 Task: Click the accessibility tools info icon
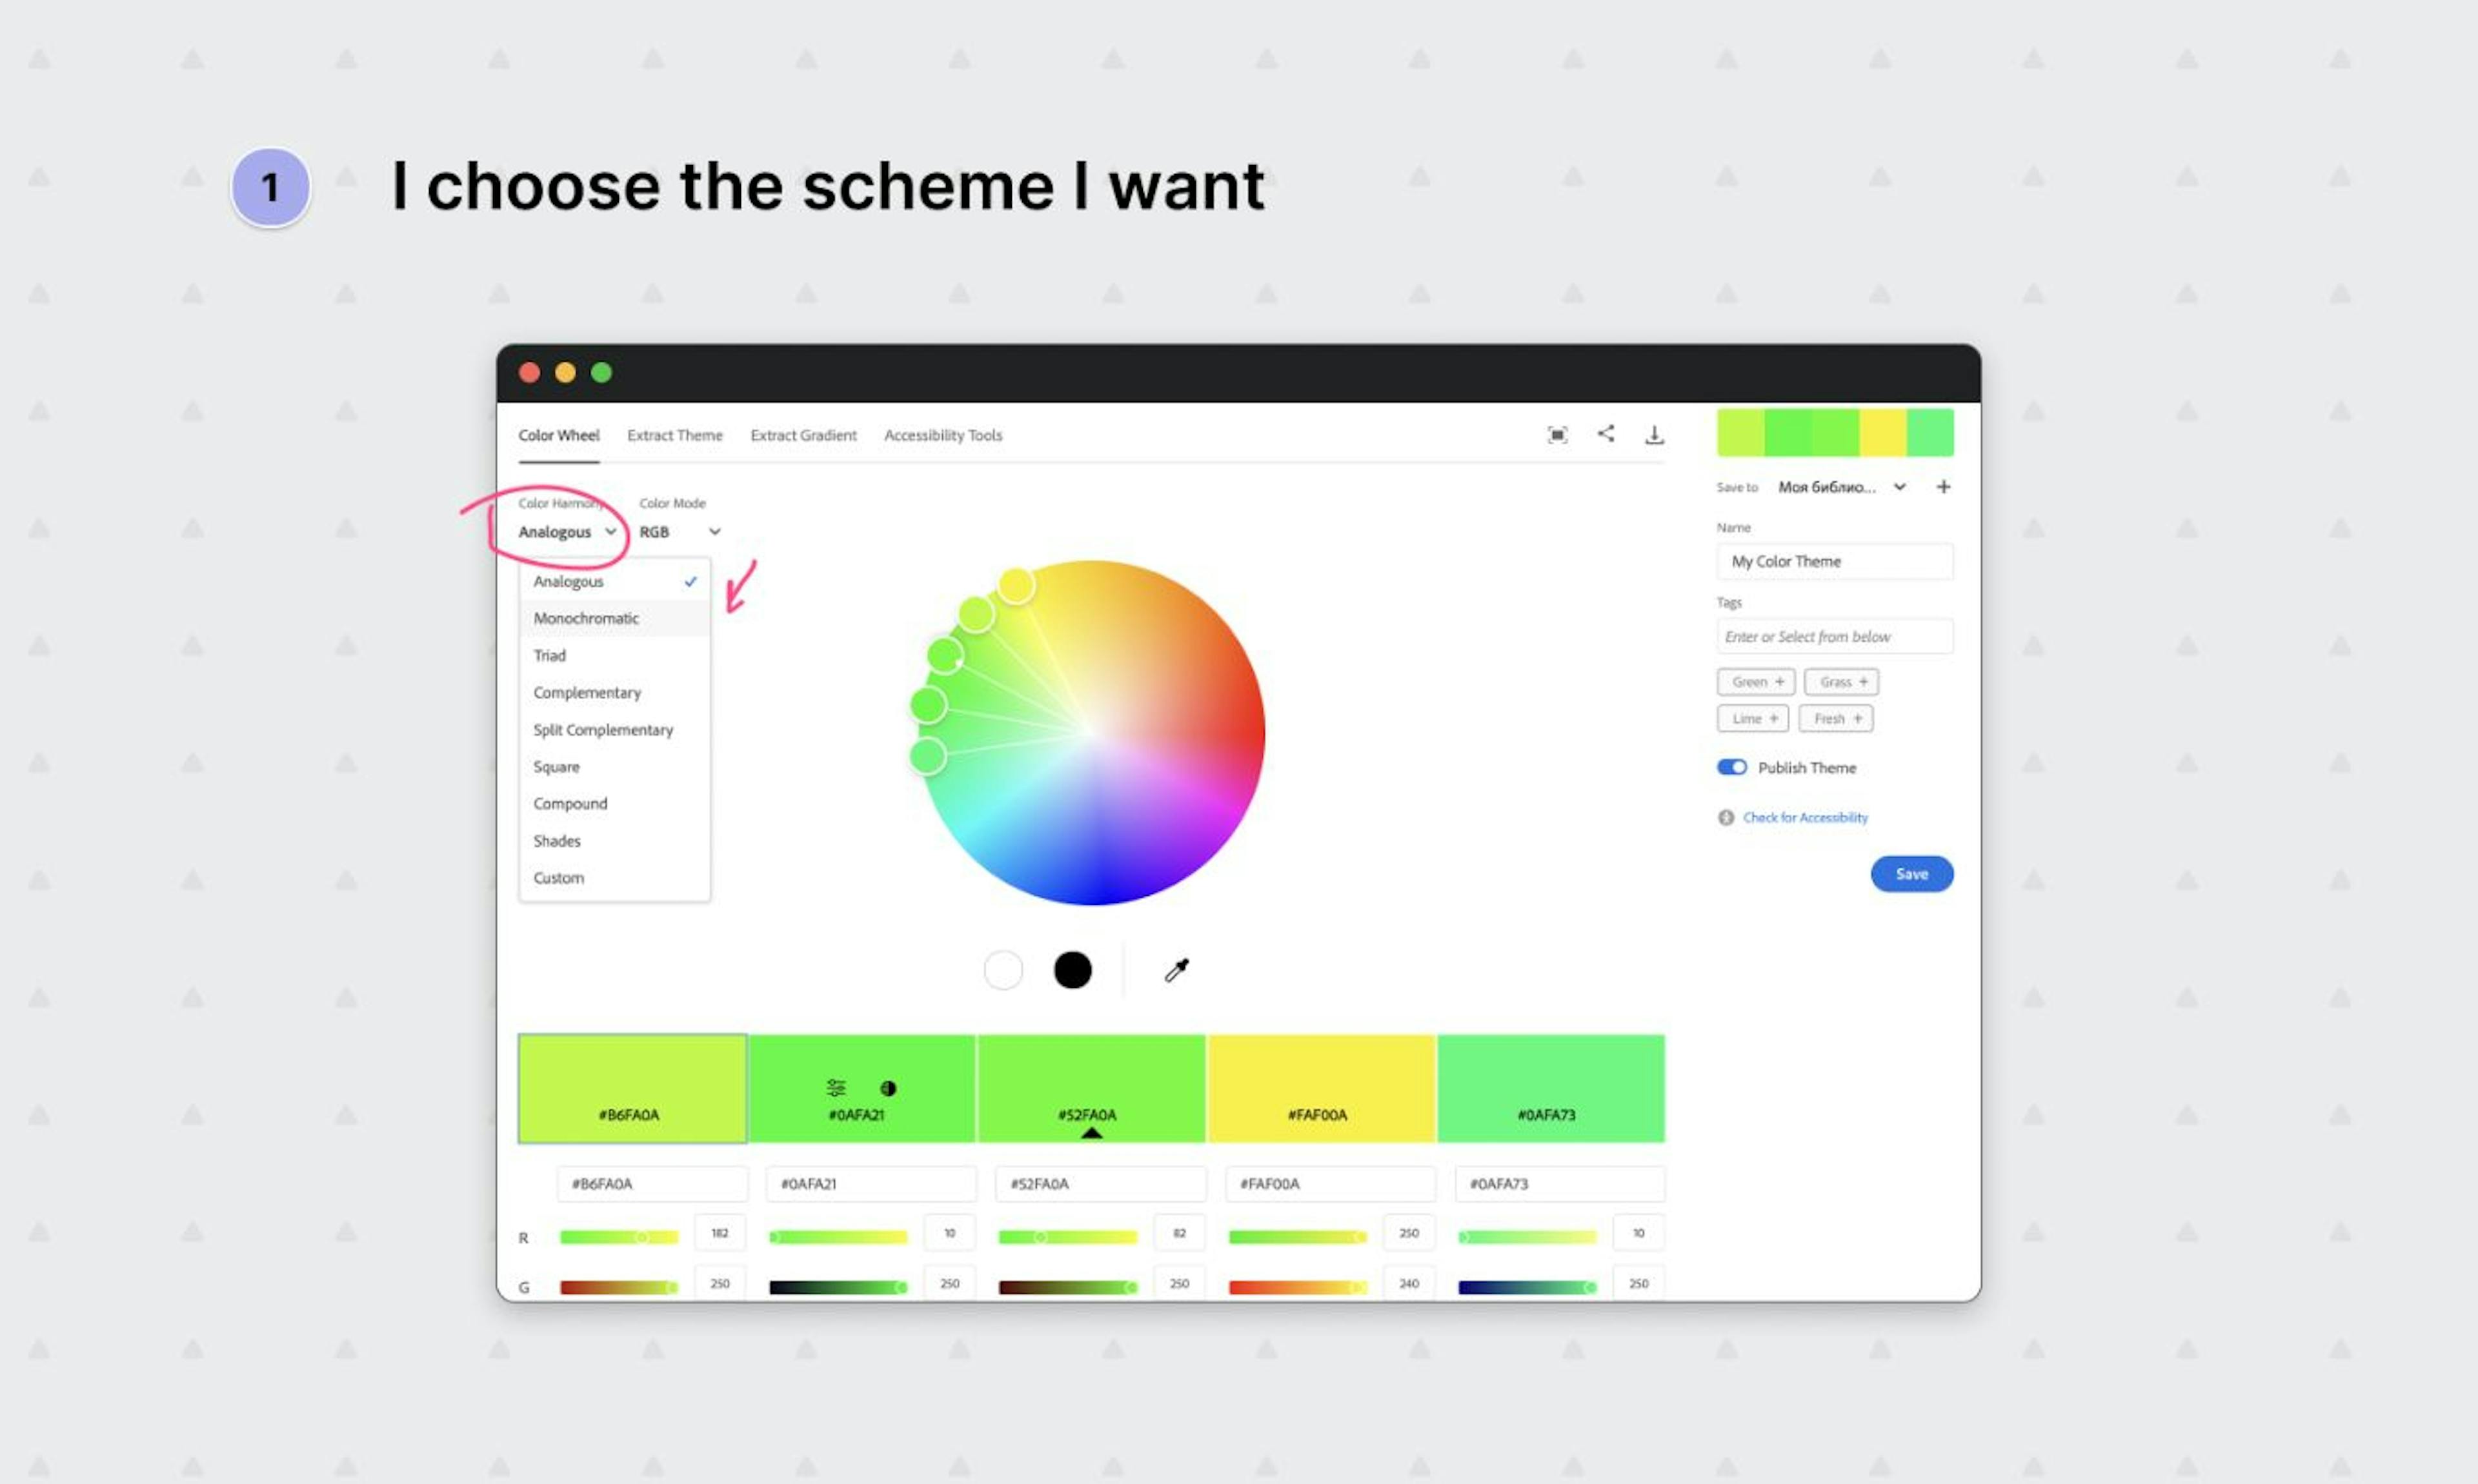pyautogui.click(x=1725, y=816)
